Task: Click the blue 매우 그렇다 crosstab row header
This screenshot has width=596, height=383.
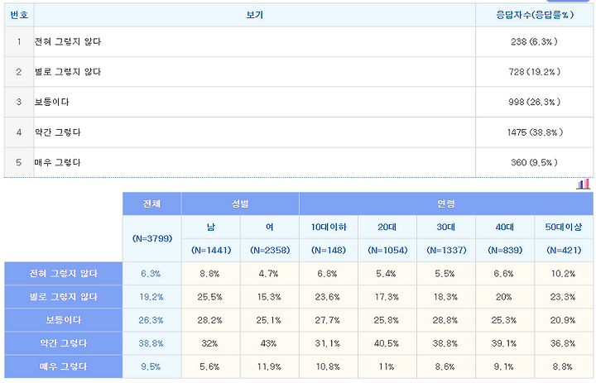Action: [64, 366]
